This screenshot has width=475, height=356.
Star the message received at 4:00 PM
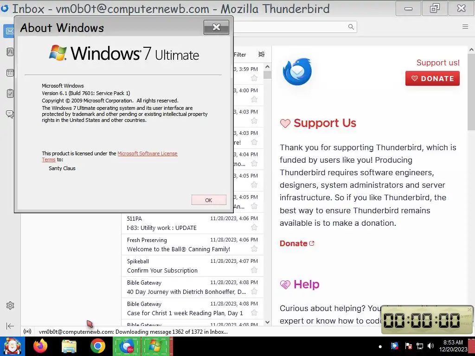pyautogui.click(x=254, y=99)
